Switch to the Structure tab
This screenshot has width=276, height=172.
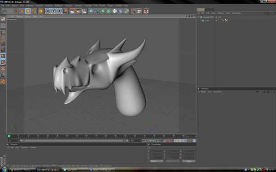[209, 10]
